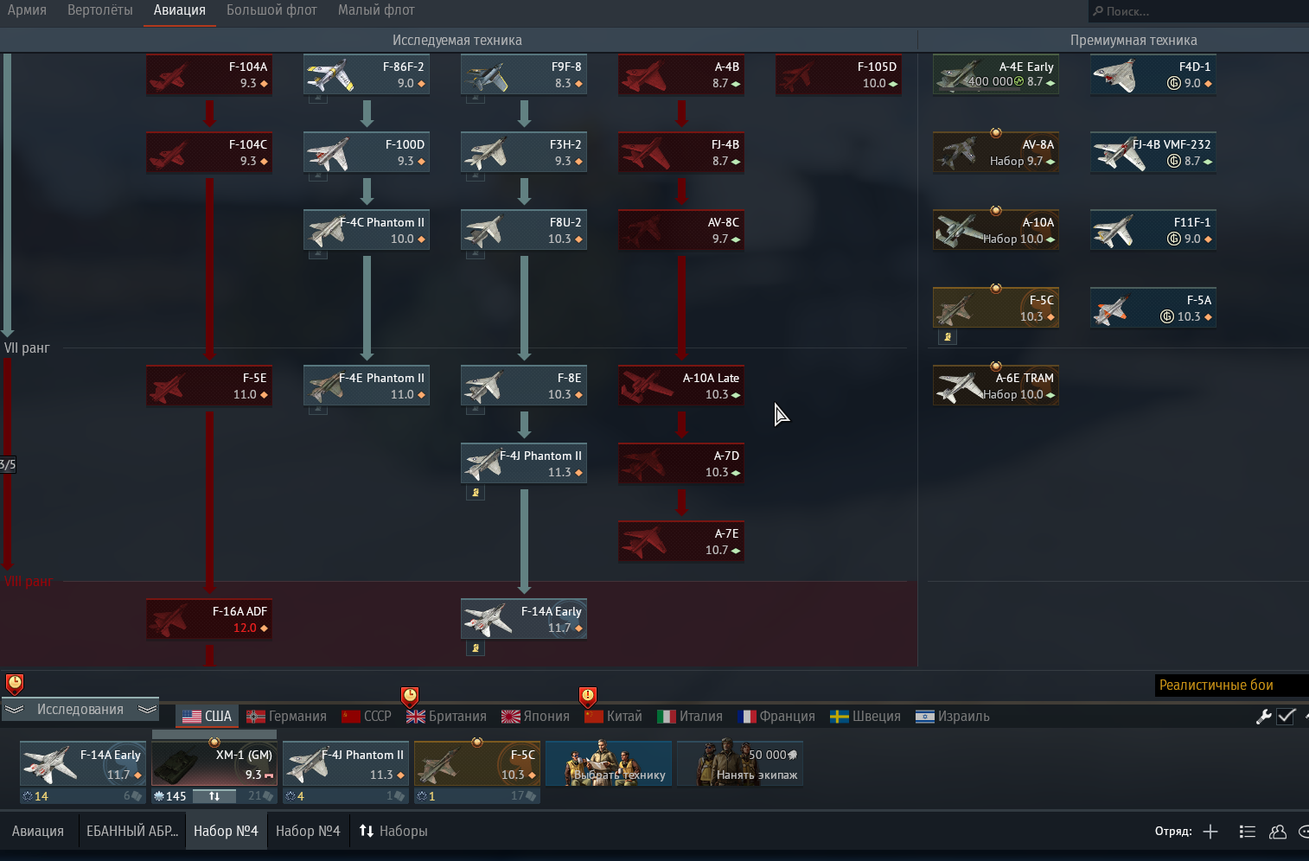This screenshot has width=1309, height=861.
Task: Click crew badge under F-4J Phantom II in tree
Action: pyautogui.click(x=476, y=493)
